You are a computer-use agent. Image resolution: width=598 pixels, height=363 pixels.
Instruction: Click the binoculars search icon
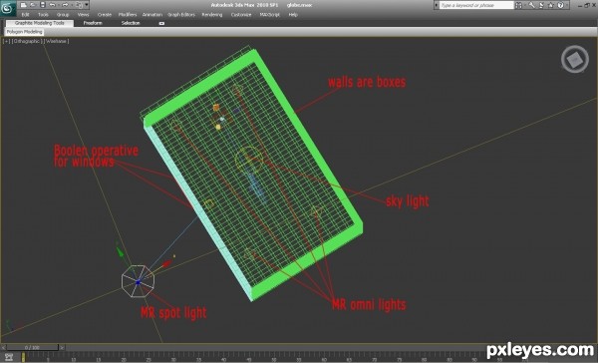coord(518,5)
